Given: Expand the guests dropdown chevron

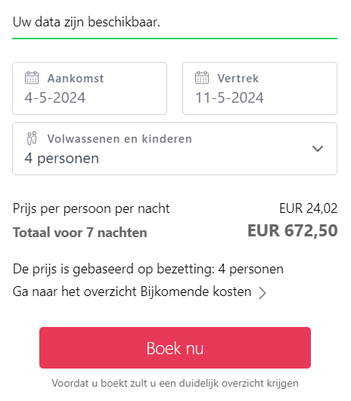Looking at the screenshot, I should tap(318, 149).
